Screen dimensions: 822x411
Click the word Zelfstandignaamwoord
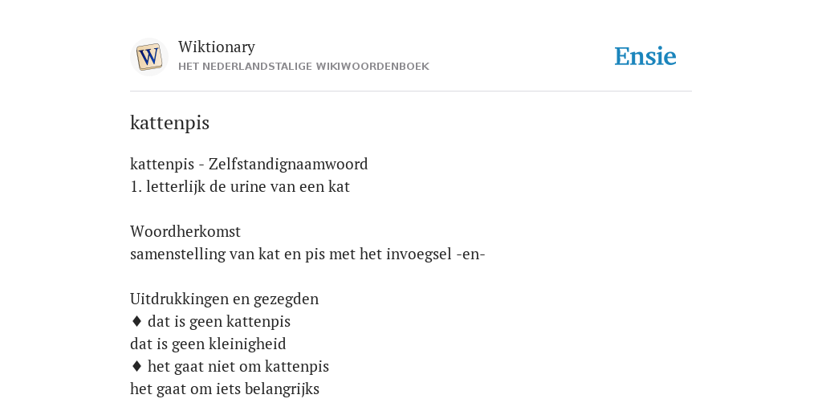pyautogui.click(x=288, y=164)
